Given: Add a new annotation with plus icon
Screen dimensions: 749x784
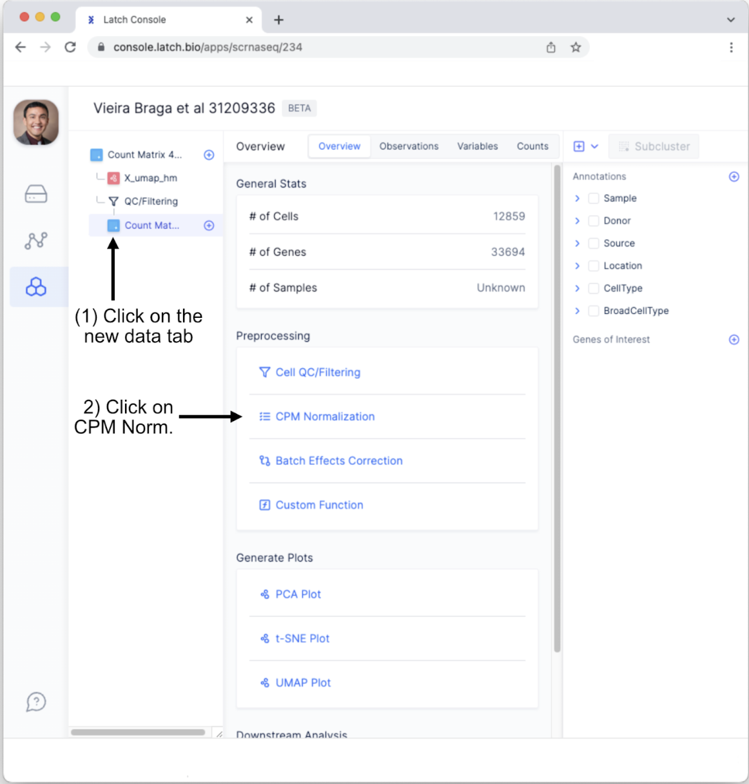Looking at the screenshot, I should tap(734, 177).
